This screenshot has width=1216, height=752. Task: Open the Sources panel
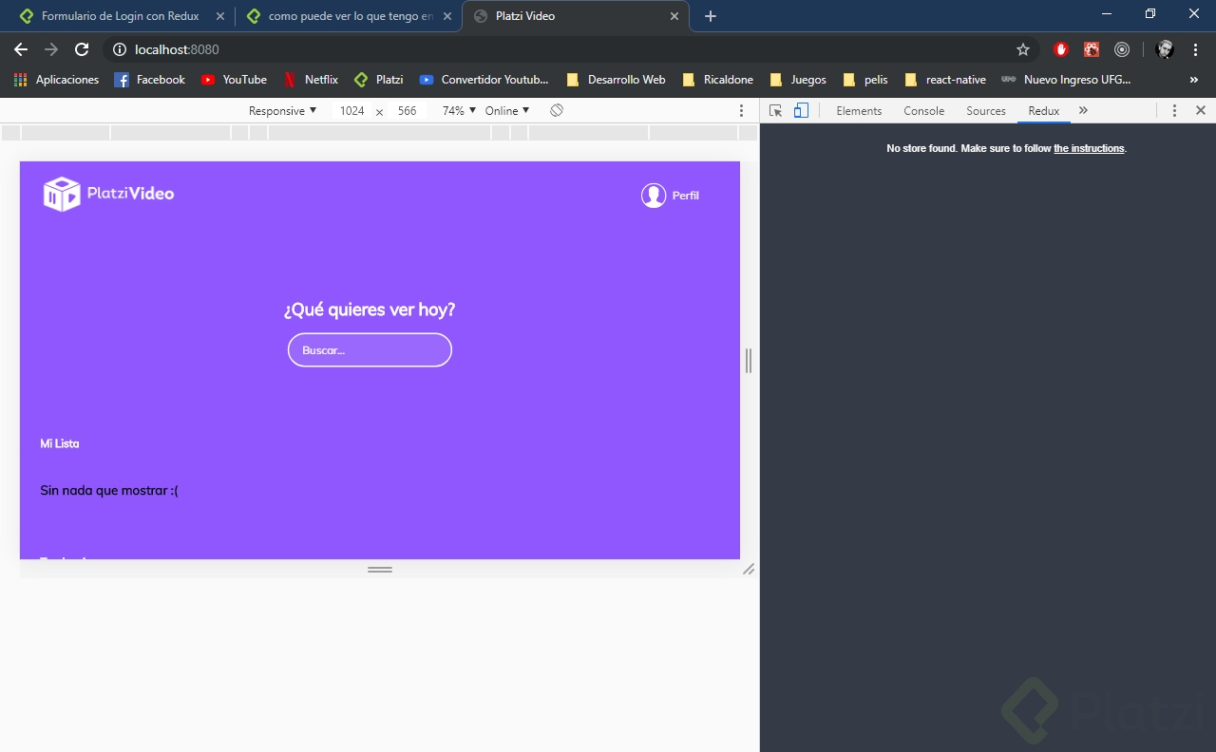[x=986, y=111]
